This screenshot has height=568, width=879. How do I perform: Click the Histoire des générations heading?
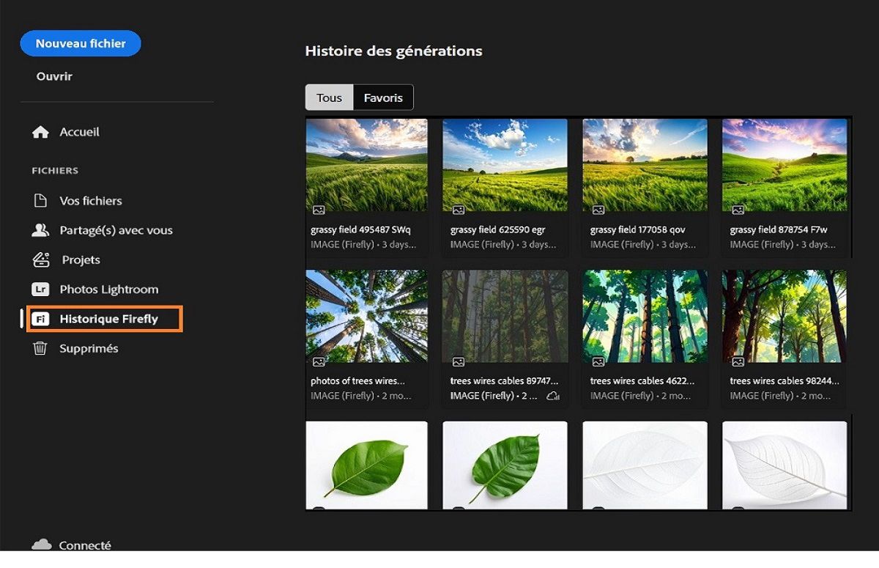(393, 51)
